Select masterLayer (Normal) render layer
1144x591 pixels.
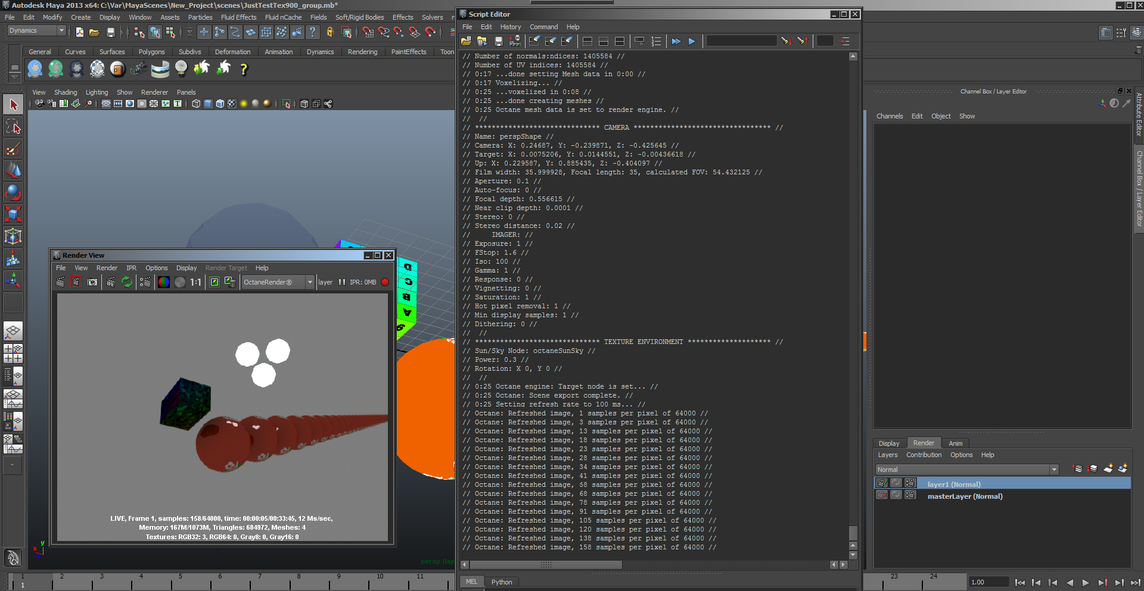965,496
